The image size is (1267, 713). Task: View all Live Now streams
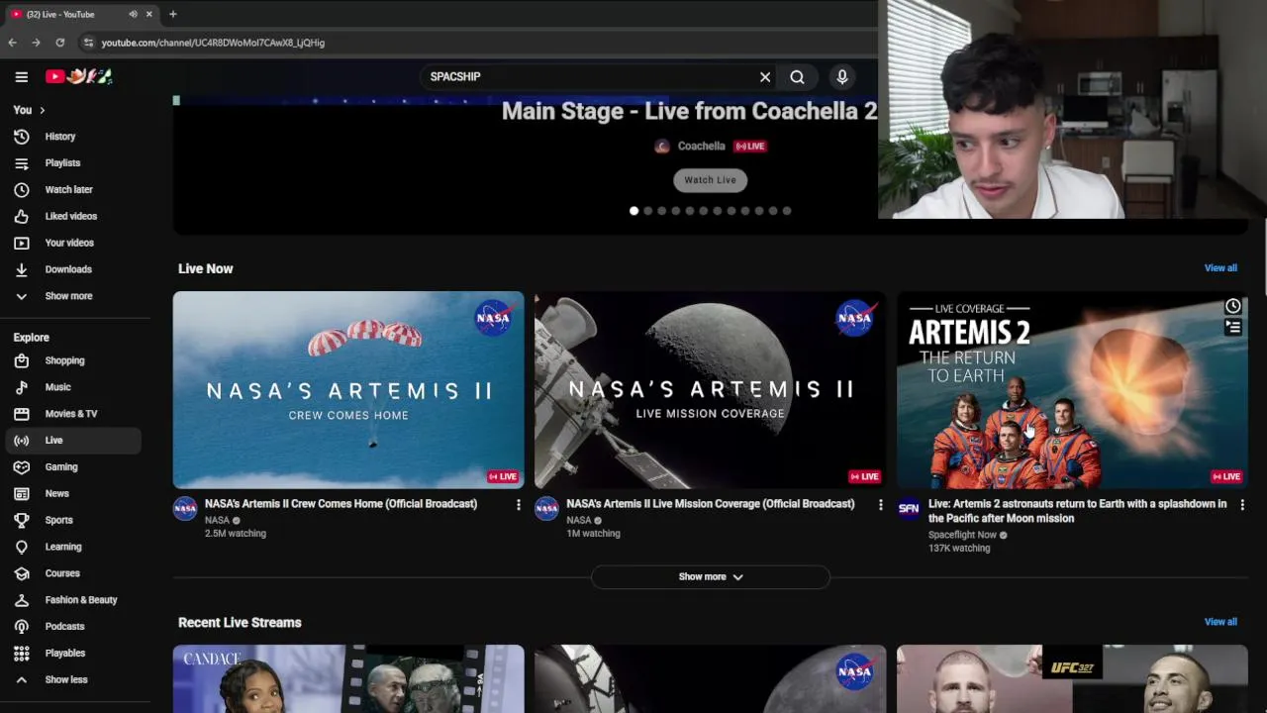coord(1220,268)
